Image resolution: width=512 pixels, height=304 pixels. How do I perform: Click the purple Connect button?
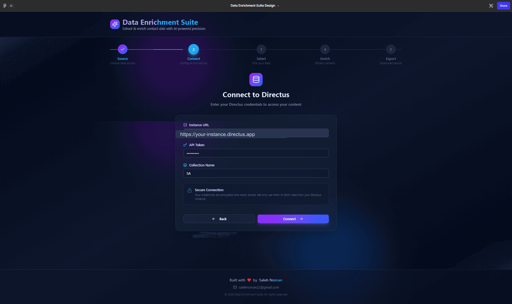click(x=293, y=219)
